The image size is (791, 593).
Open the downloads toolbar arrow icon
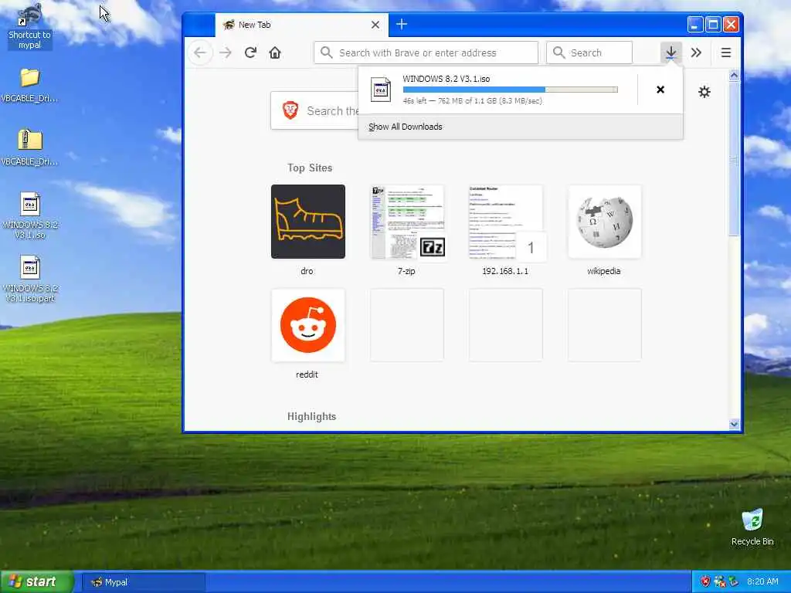(x=671, y=53)
